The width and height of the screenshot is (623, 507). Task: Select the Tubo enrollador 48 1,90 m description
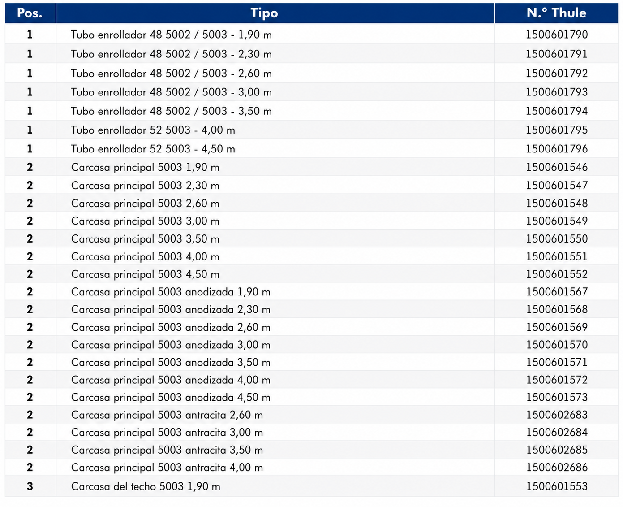[x=171, y=35]
